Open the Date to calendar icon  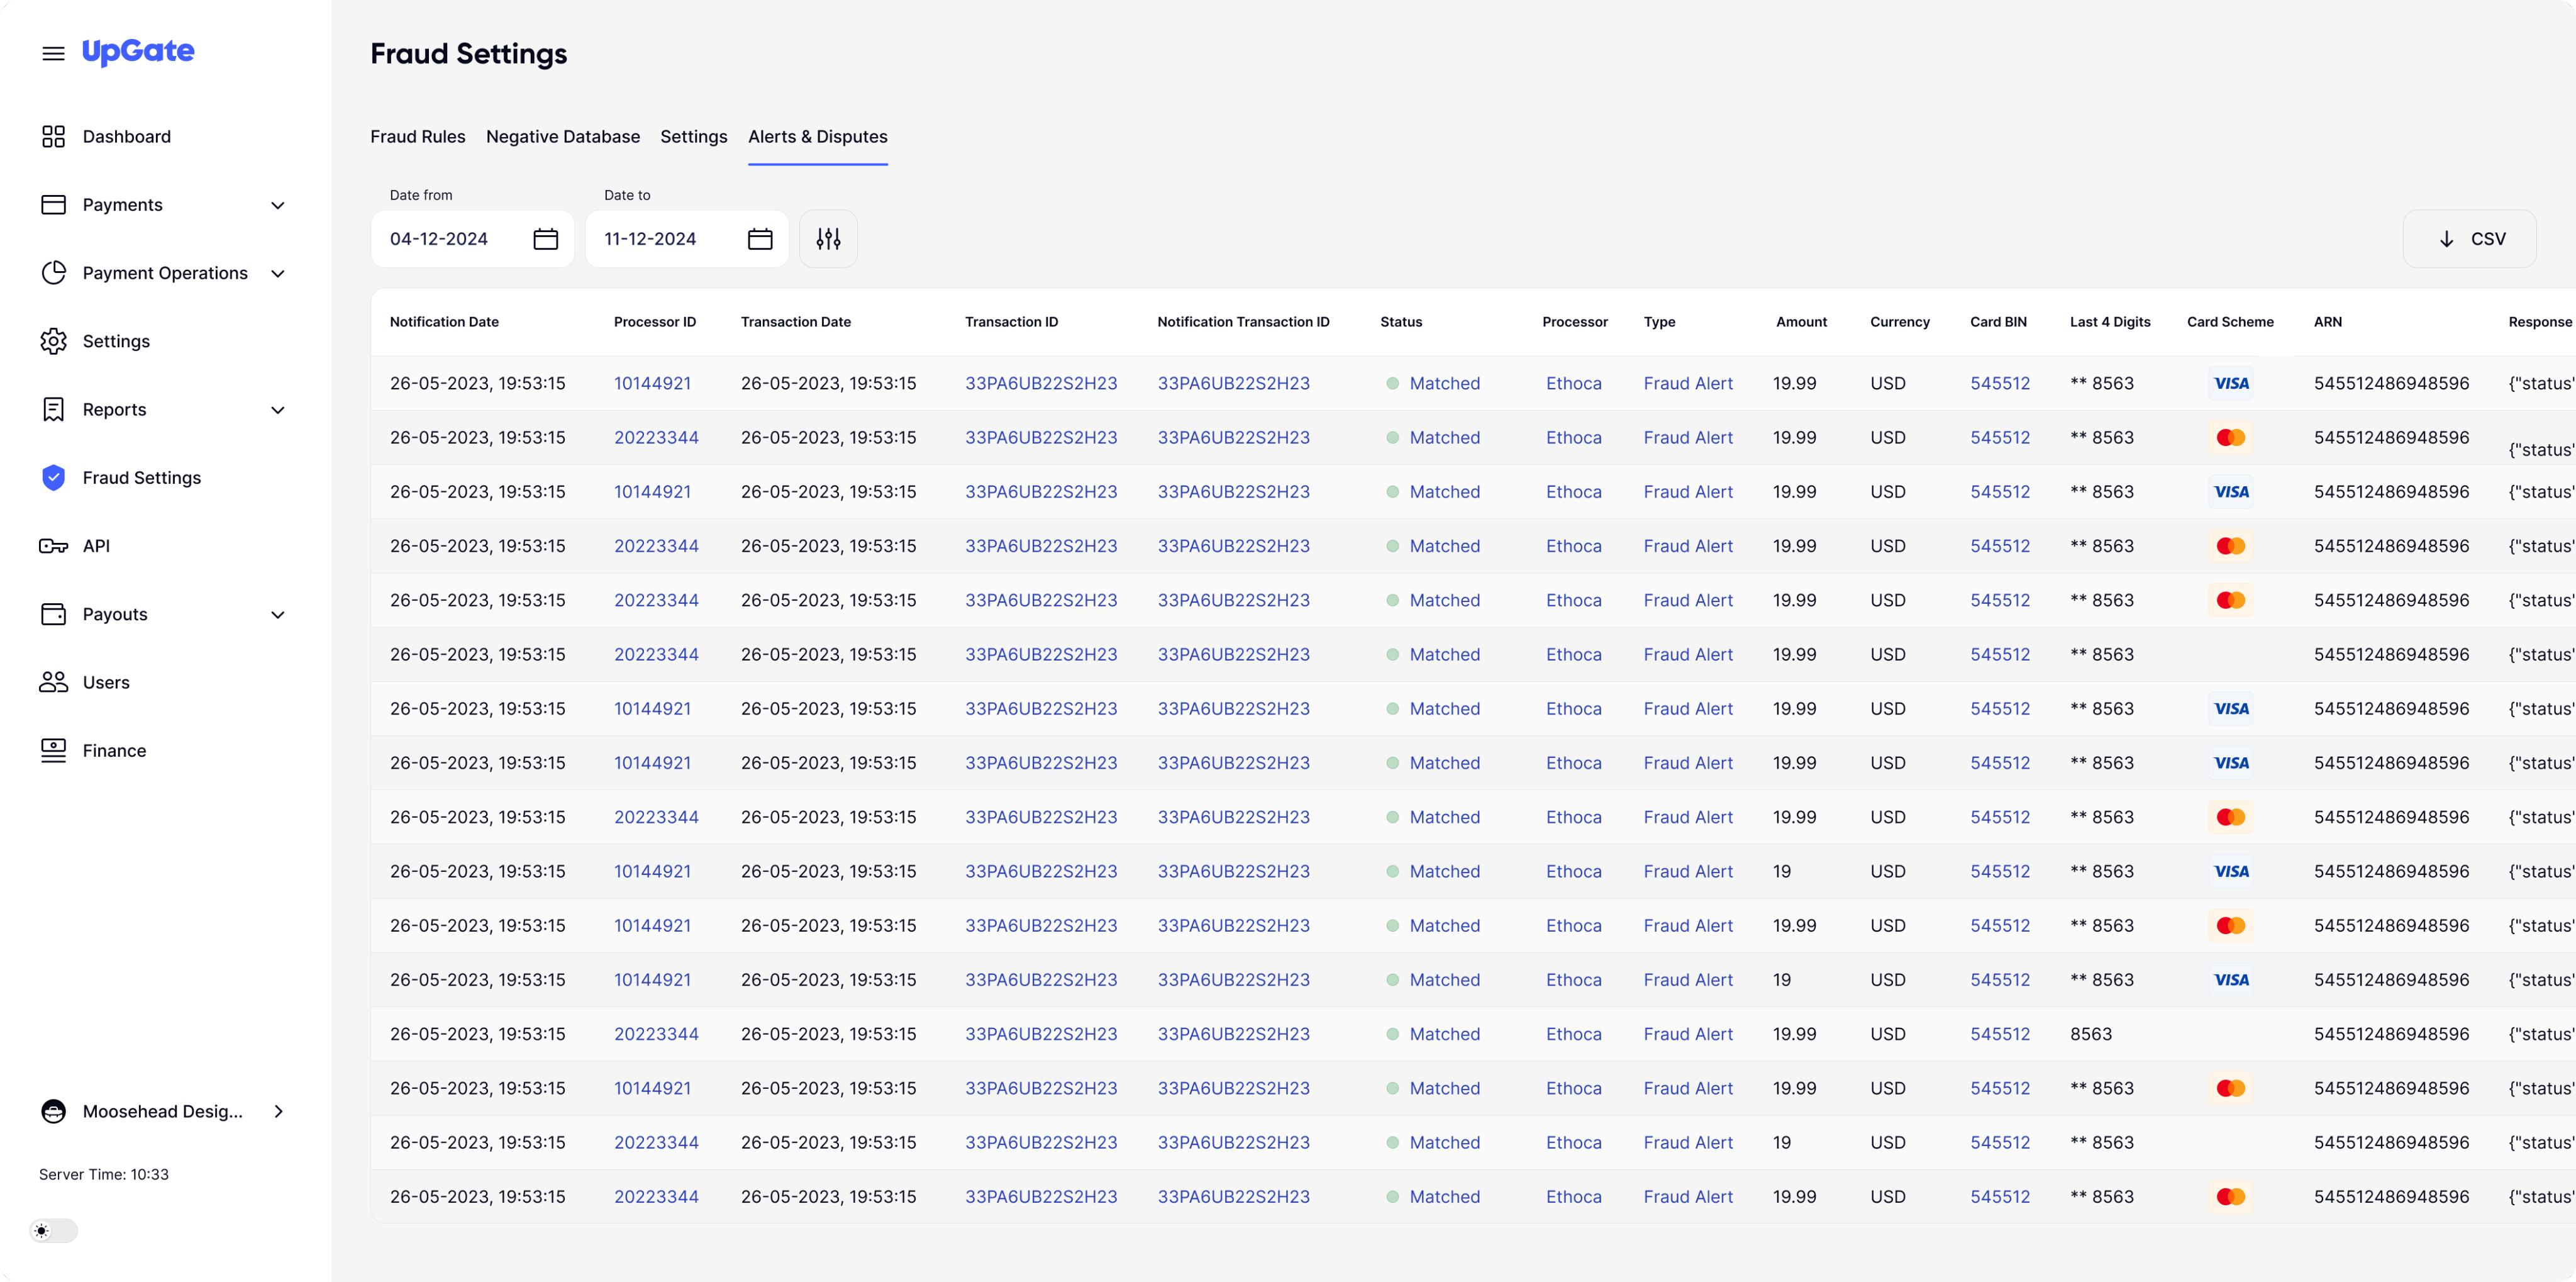pos(760,239)
